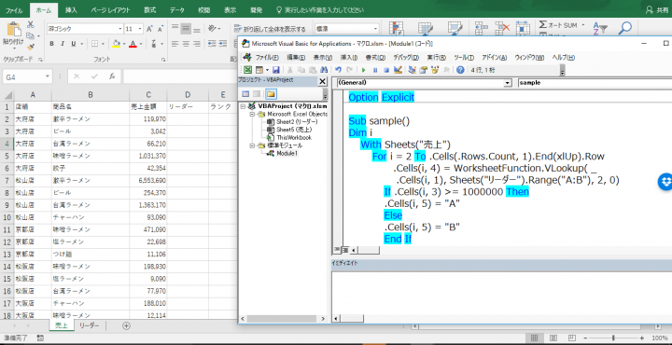
Task: Switch to Page Layout view in status bar
Action: [553, 338]
